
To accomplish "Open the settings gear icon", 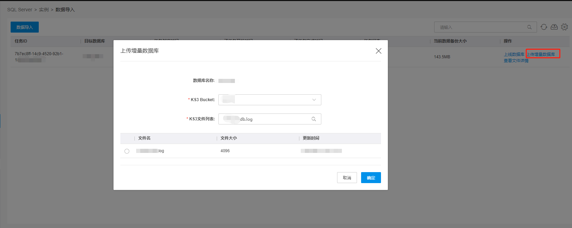I will (x=564, y=27).
